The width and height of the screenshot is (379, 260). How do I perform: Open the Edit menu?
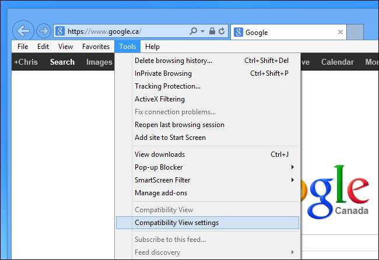pyautogui.click(x=43, y=47)
